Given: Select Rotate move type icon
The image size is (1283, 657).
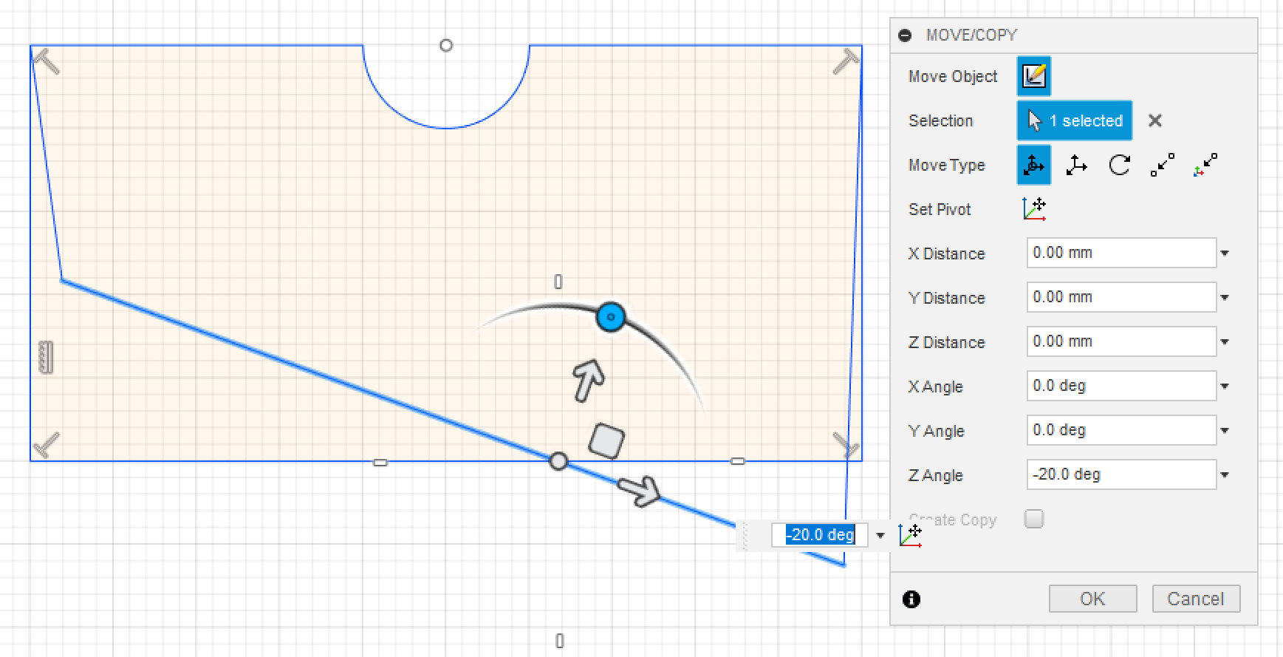Looking at the screenshot, I should [x=1119, y=165].
